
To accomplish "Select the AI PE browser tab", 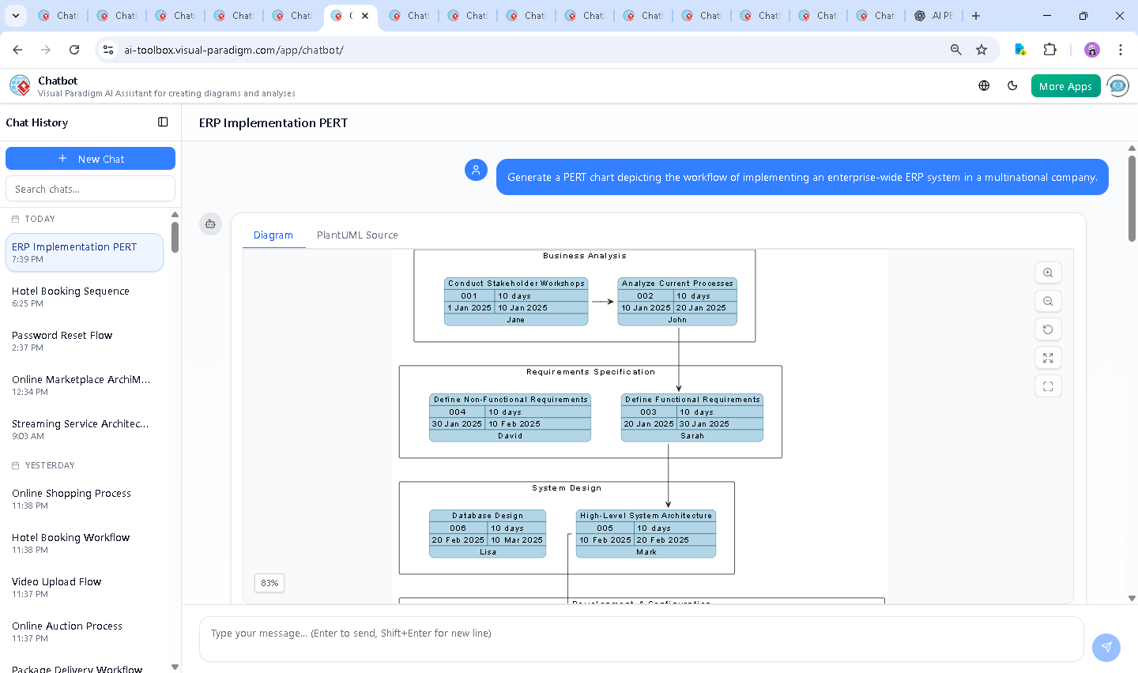I will [x=933, y=15].
